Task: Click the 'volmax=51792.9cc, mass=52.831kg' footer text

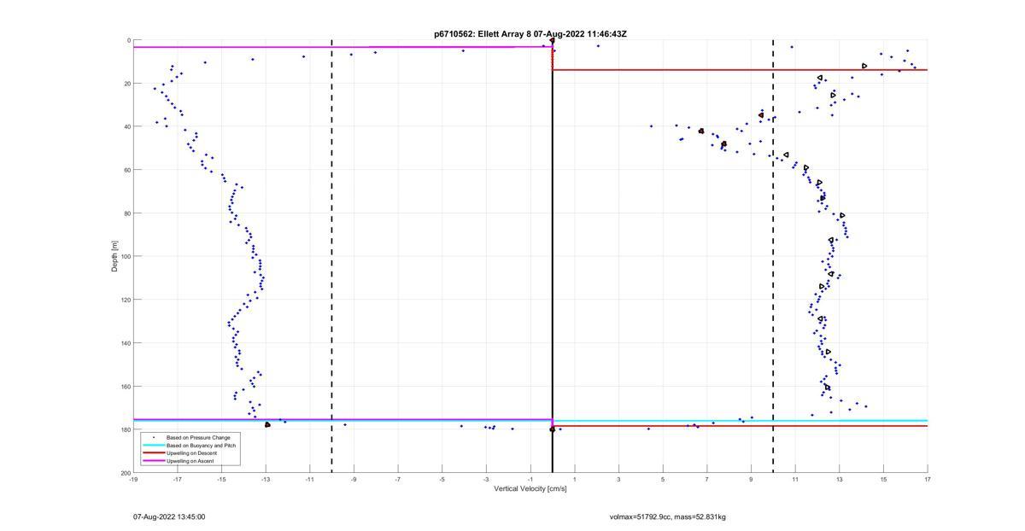Action: 668,516
